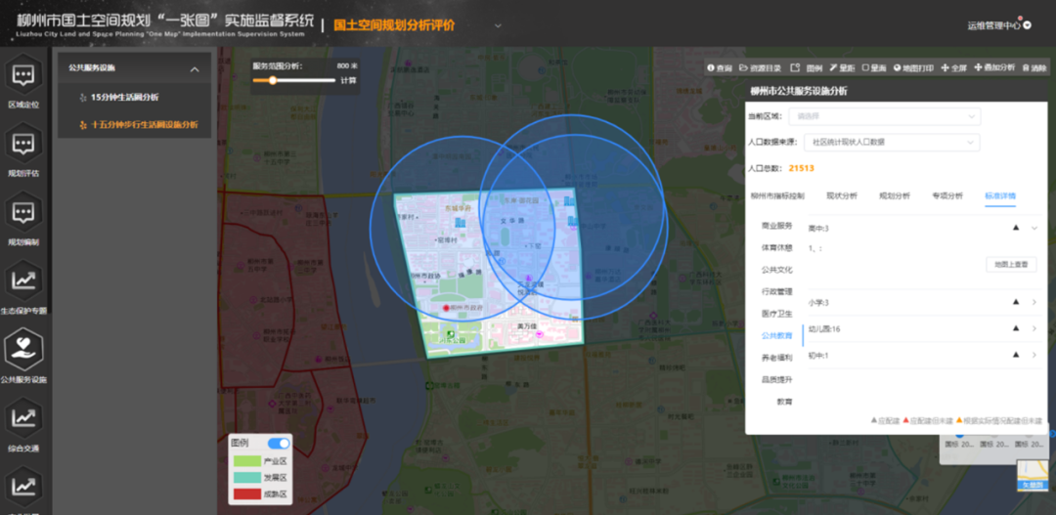Click the 服务范围分析 slider handle
This screenshot has width=1056, height=515.
tap(273, 80)
